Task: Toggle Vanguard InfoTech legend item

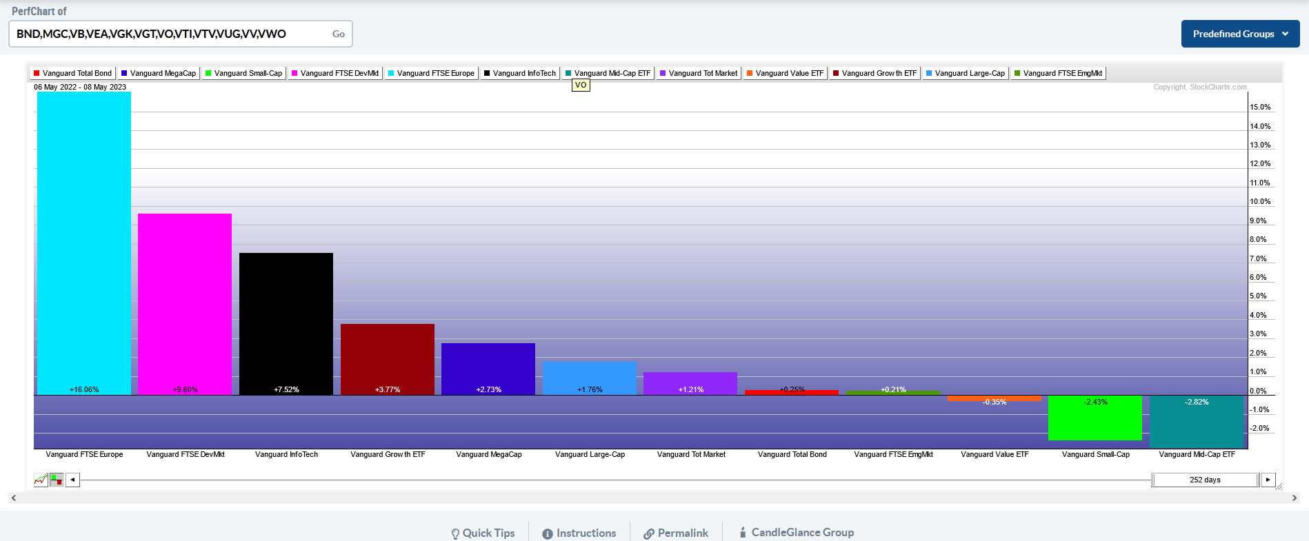Action: click(x=519, y=73)
